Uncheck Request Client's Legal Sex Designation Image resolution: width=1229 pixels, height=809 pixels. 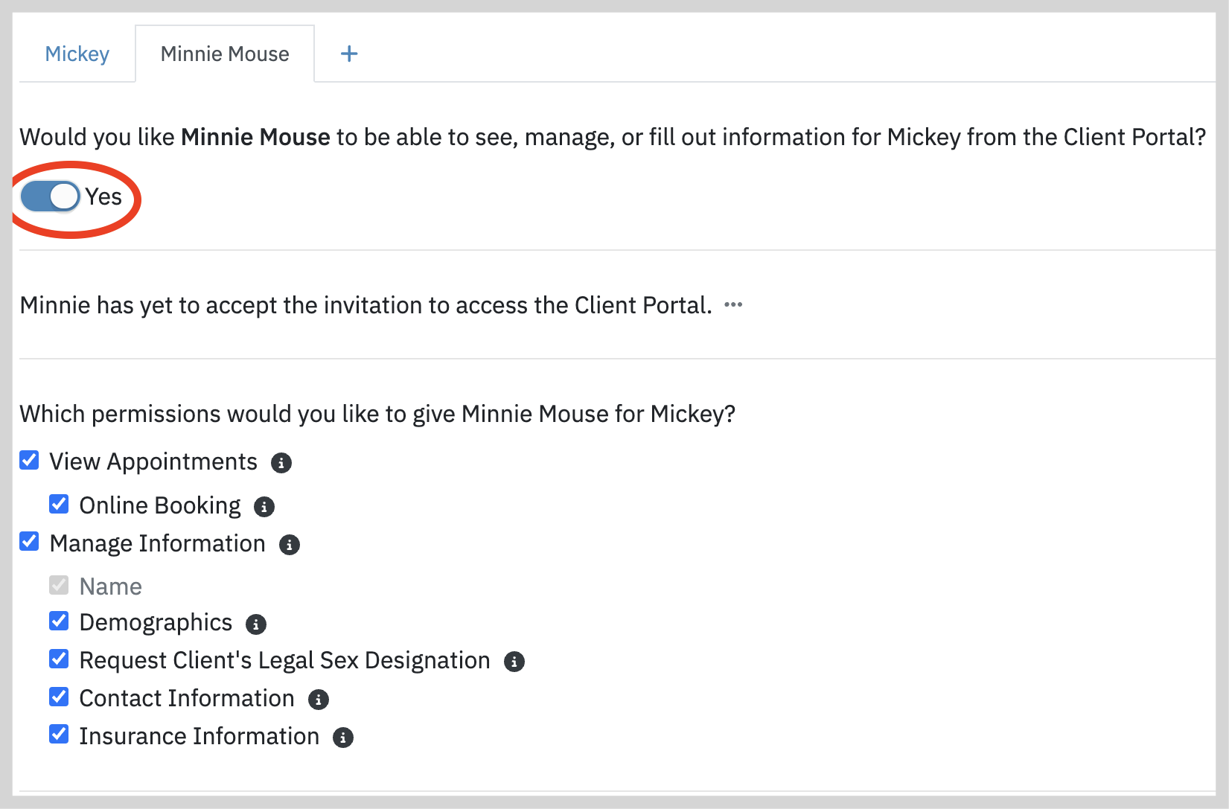[x=59, y=659]
